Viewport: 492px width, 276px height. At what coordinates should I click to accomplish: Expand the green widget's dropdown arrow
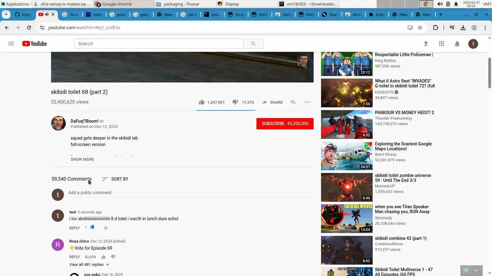[x=476, y=270]
